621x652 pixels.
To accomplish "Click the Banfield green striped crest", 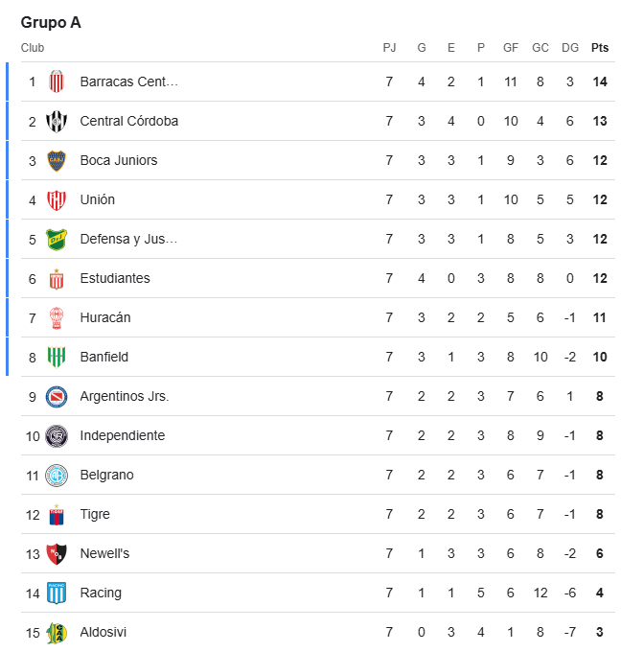I will 57,358.
